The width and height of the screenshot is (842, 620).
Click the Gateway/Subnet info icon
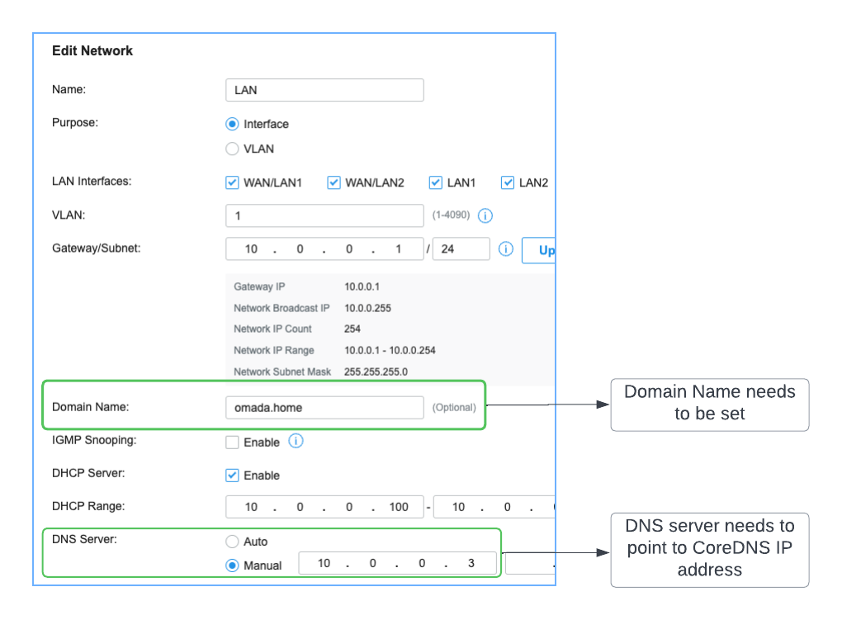click(x=506, y=248)
